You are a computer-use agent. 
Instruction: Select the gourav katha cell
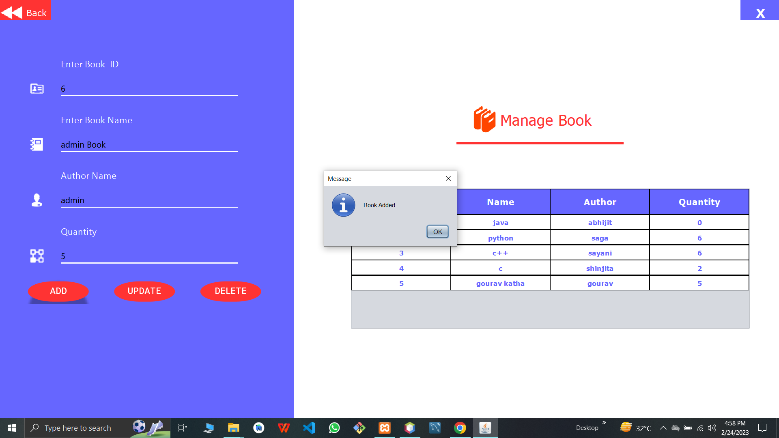pyautogui.click(x=500, y=283)
